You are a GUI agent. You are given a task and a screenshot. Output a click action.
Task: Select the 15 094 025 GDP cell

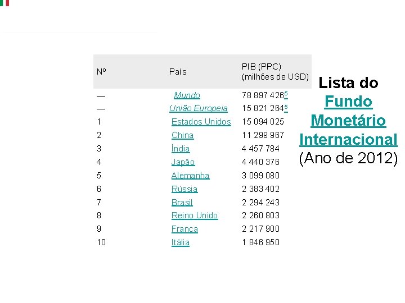[263, 122]
